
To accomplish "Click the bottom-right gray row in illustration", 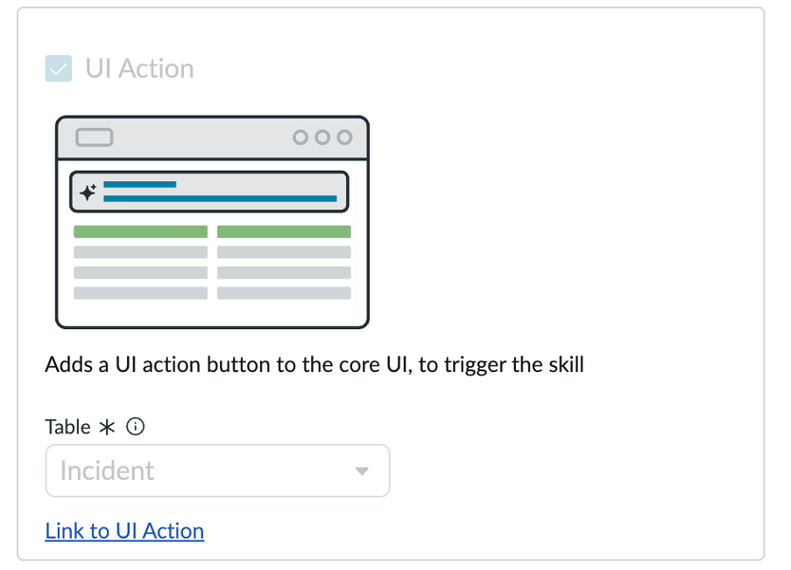I will point(284,293).
